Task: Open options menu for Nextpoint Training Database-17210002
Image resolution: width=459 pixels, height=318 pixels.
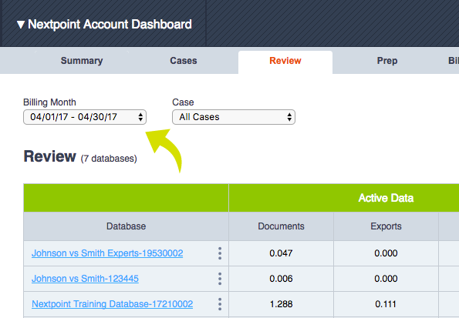Action: pyautogui.click(x=220, y=304)
